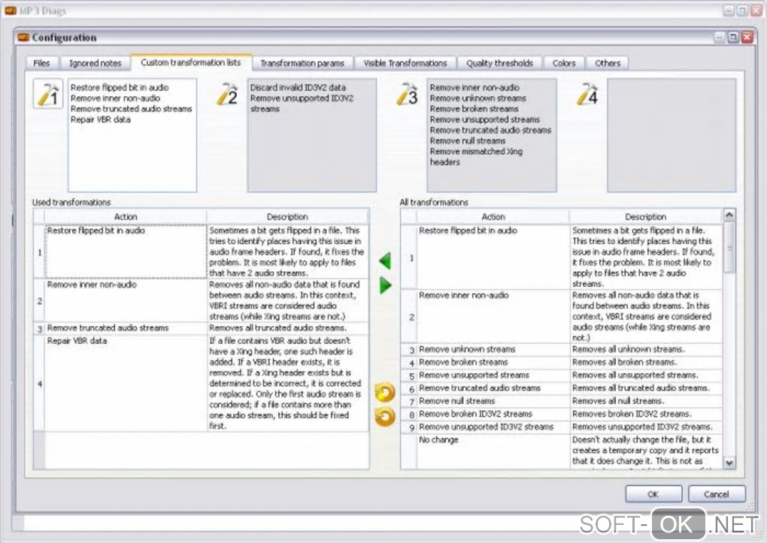Maximize the Configuration dialog
Screen dimensions: 767x543
coord(732,38)
